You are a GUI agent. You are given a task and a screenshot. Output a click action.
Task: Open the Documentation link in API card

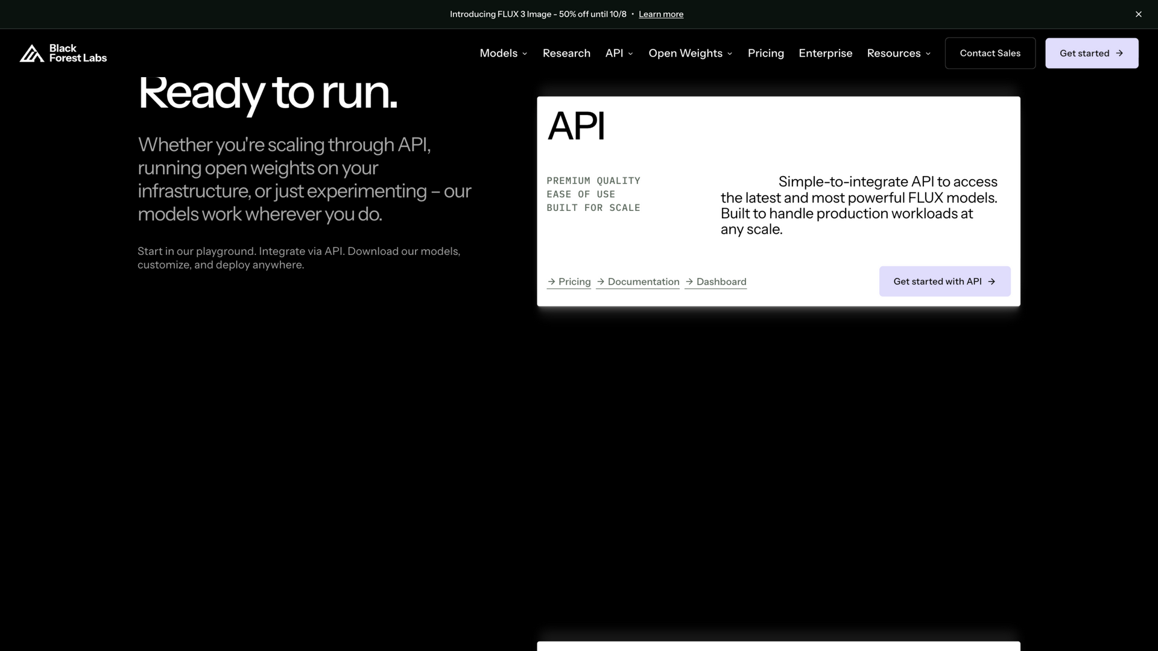(638, 281)
